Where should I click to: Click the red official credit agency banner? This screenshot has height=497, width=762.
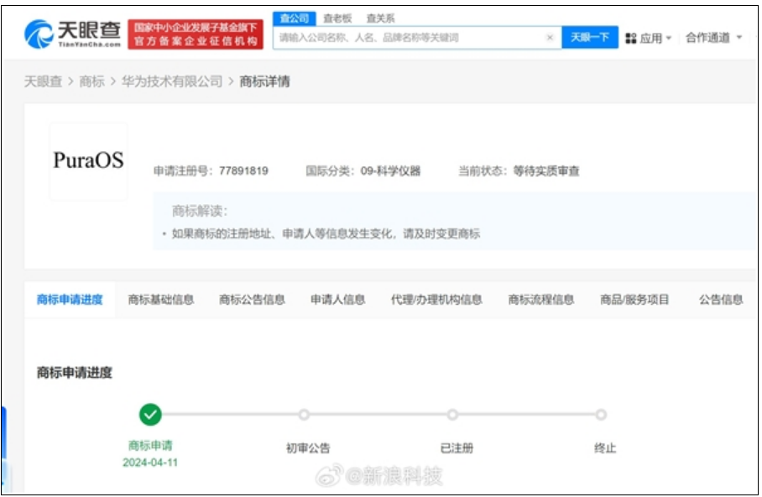point(196,34)
